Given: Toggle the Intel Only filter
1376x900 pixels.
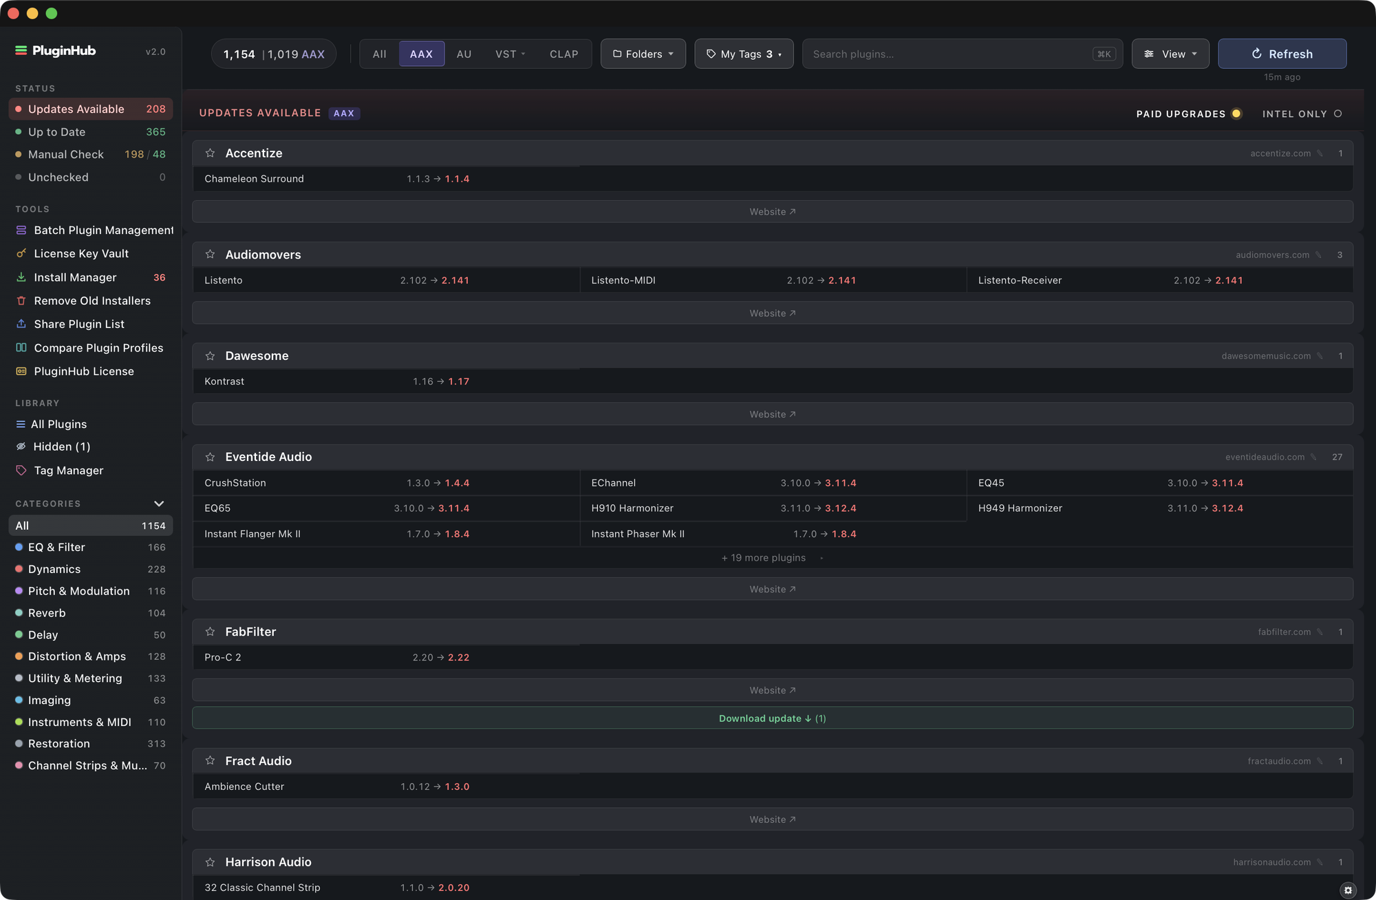Looking at the screenshot, I should [1302, 114].
